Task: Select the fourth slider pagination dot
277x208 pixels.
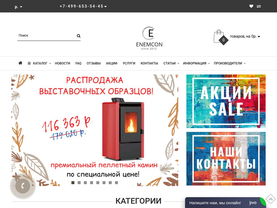Action: coord(91,183)
